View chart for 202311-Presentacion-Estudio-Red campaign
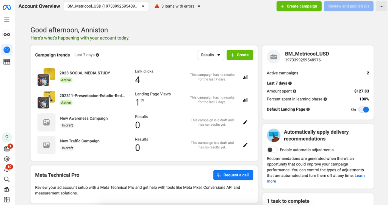388x205 pixels. [245, 100]
